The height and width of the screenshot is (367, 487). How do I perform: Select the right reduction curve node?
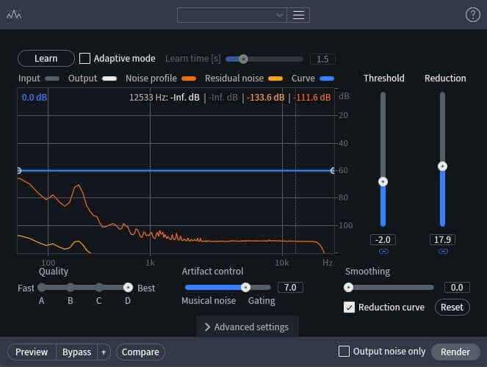tap(333, 170)
